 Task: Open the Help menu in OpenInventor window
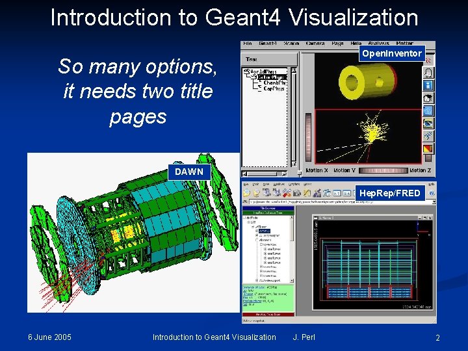pos(356,44)
